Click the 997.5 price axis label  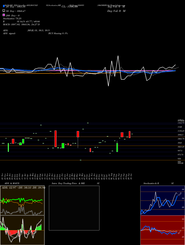pos(180,151)
